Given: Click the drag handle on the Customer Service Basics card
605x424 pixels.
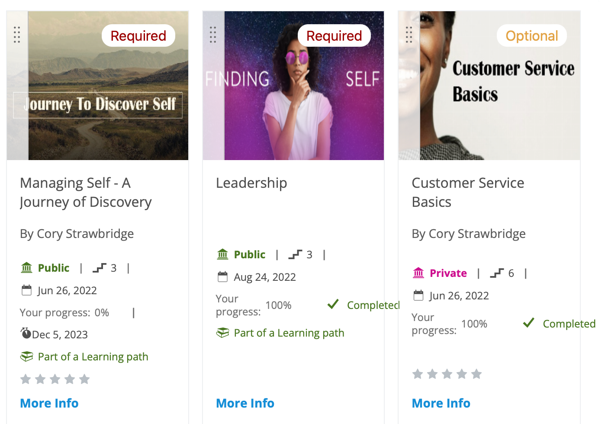Looking at the screenshot, I should click(409, 35).
